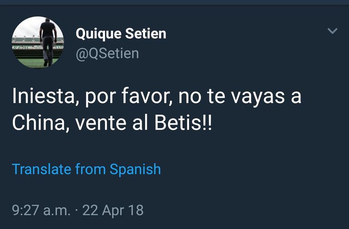Click the word Iniesta in the tweet
The width and height of the screenshot is (349, 229).
click(x=42, y=97)
